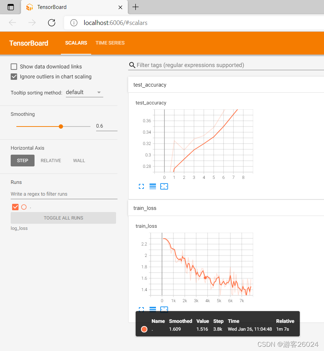The height and width of the screenshot is (351, 324).
Task: Open Tooltip sorting method dropdown
Action: coord(84,92)
